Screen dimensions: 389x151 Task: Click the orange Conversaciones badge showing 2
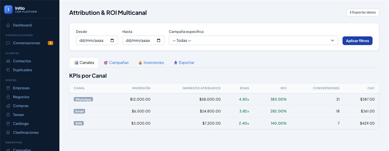click(50, 43)
